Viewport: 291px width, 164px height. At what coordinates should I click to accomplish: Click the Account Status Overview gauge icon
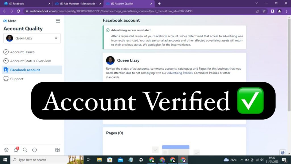click(6, 61)
